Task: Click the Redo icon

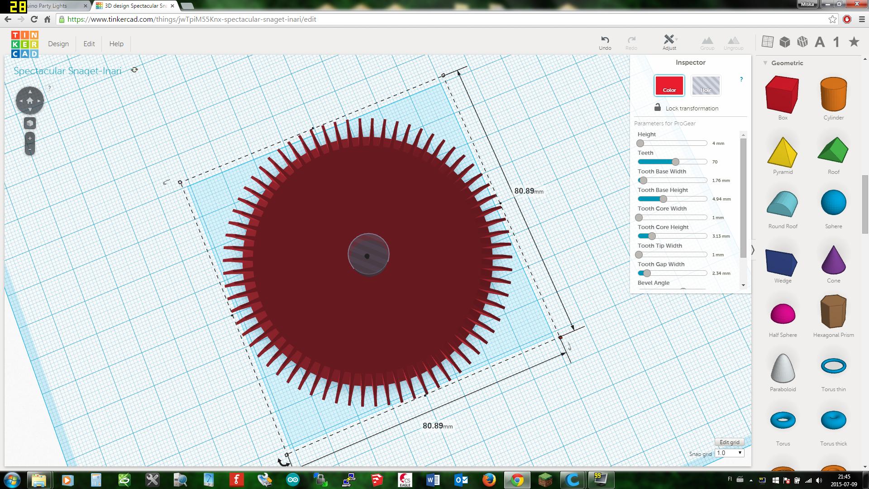Action: pyautogui.click(x=631, y=43)
